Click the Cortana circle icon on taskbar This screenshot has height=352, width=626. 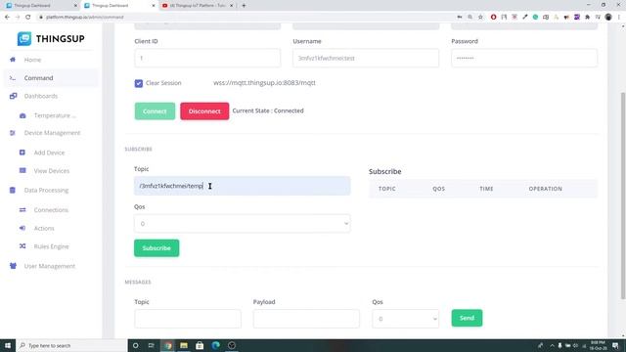[136, 345]
